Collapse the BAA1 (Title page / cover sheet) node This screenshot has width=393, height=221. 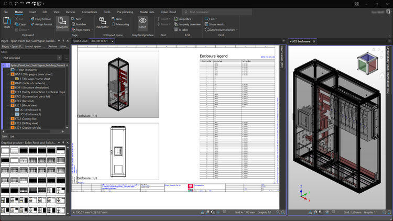(8, 74)
